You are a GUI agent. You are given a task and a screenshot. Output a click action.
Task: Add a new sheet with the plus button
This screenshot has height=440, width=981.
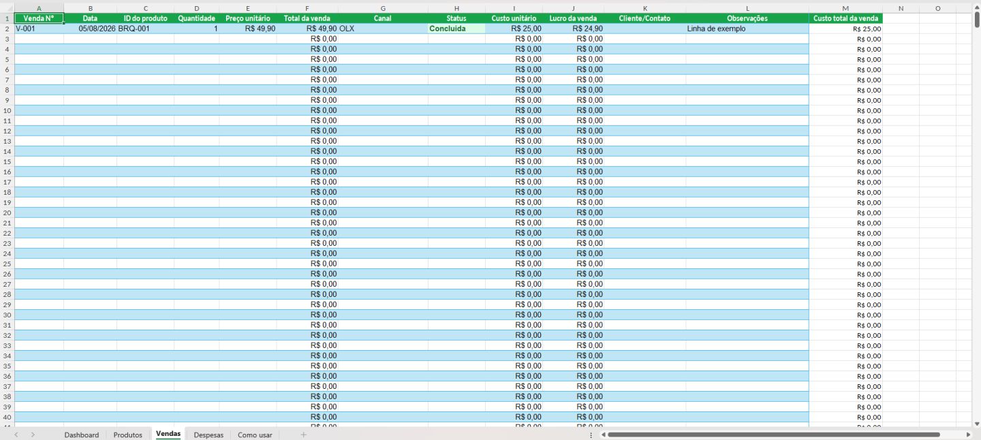[x=304, y=435]
